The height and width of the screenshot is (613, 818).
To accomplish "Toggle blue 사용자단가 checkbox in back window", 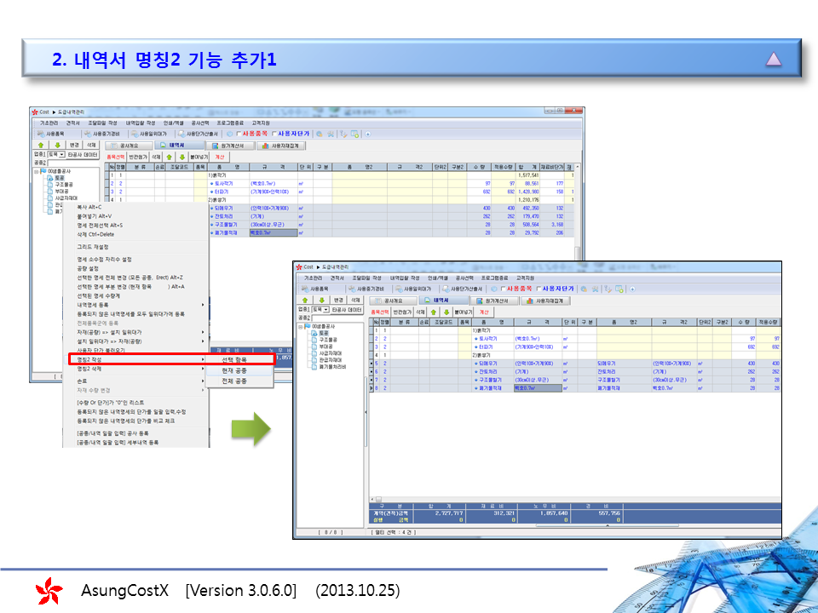I will click(x=274, y=134).
